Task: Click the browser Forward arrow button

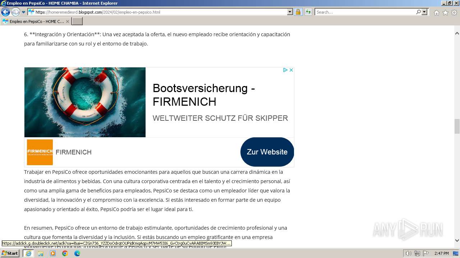Action: click(15, 12)
